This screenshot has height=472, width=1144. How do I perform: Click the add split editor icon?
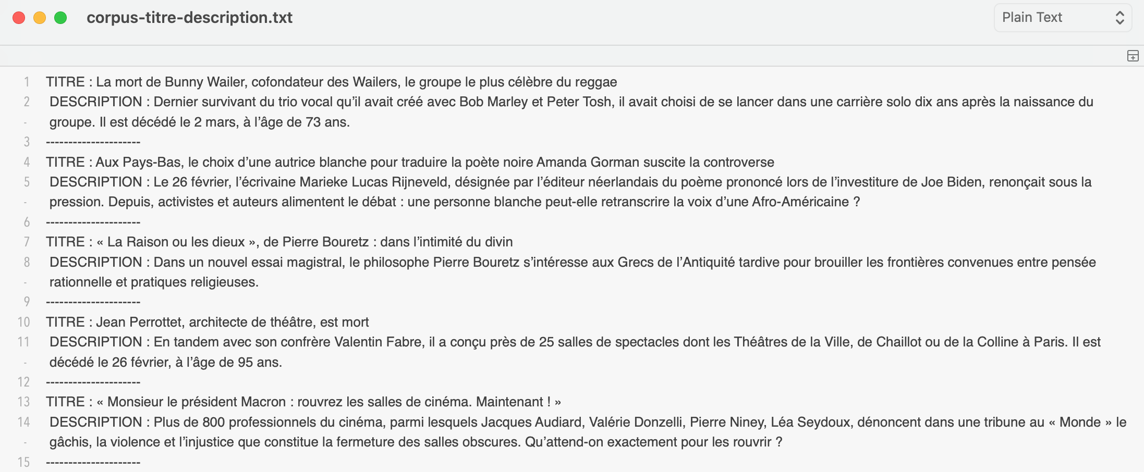click(x=1133, y=56)
